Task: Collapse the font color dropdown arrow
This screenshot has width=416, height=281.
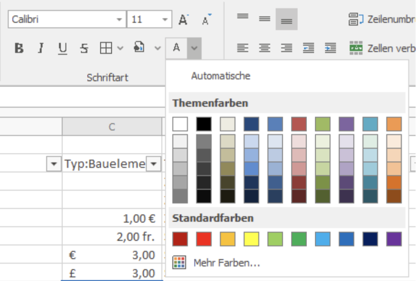Action: 194,48
